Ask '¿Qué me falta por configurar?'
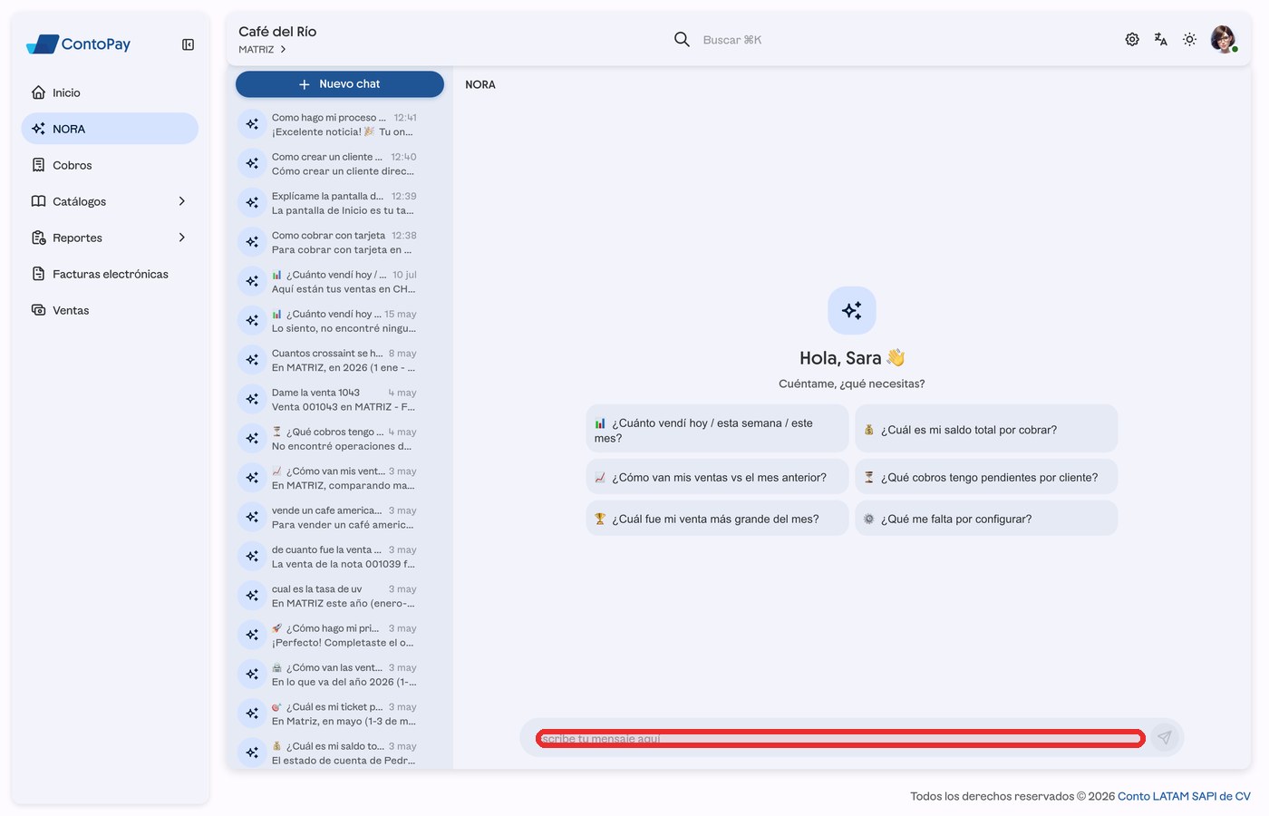 986,519
